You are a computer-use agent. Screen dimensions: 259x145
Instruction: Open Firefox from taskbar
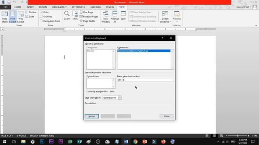163,141
